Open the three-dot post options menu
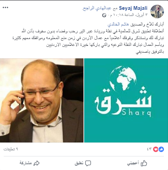The image size is (168, 170). tap(5, 7)
